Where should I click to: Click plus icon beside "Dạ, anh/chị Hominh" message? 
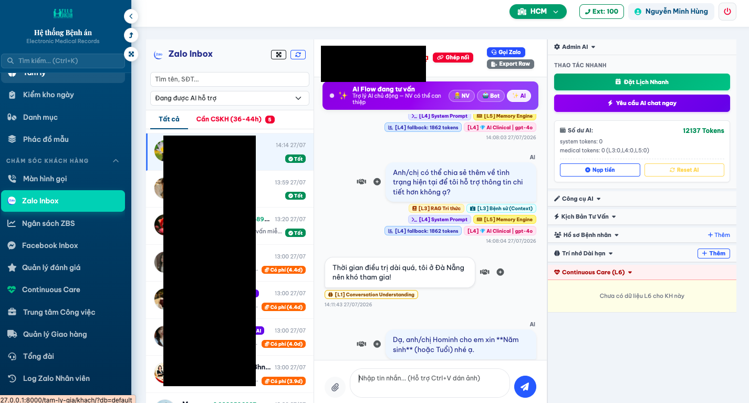(377, 344)
